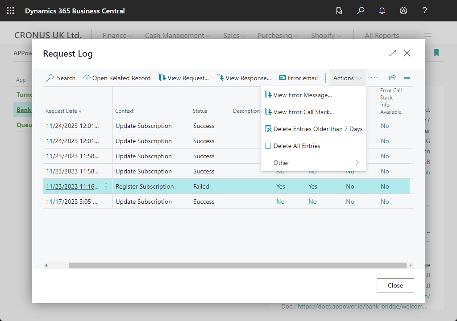The width and height of the screenshot is (457, 321).
Task: Collapse the Actions dropdown menu
Action: pyautogui.click(x=347, y=78)
